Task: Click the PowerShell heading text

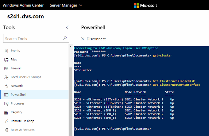Action: click(x=93, y=27)
